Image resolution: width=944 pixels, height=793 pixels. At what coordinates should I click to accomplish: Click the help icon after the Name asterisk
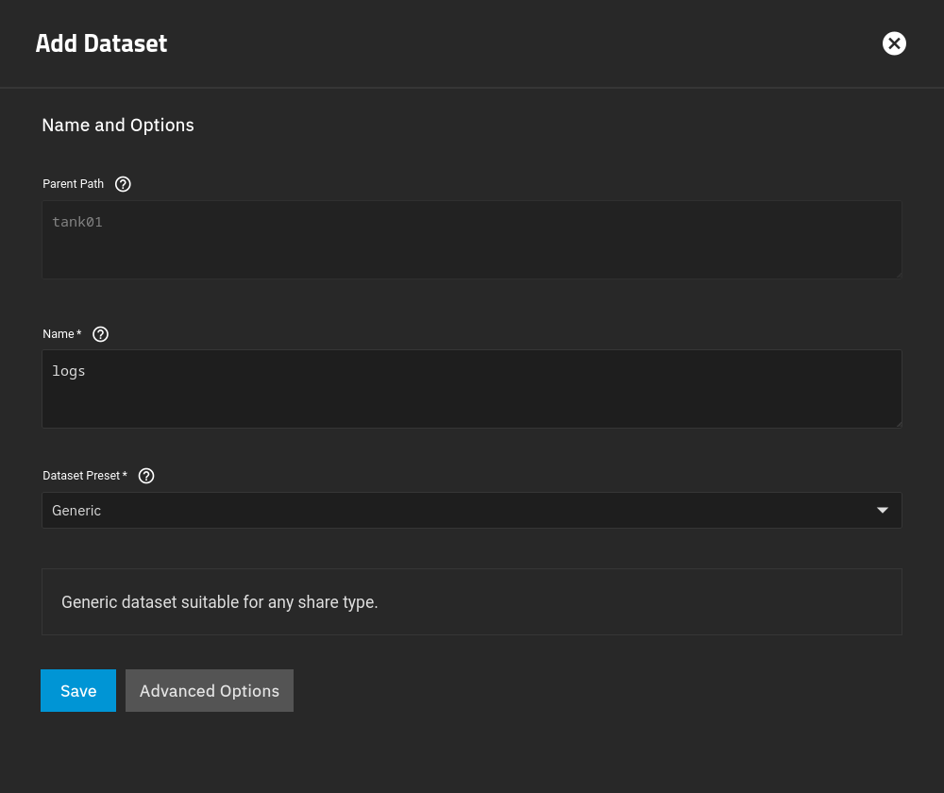(100, 334)
